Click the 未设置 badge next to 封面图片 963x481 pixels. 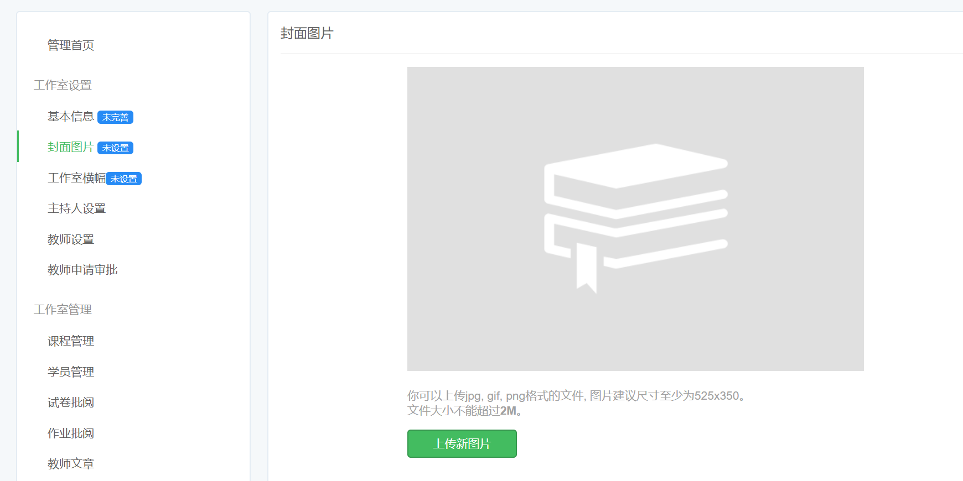pos(115,148)
